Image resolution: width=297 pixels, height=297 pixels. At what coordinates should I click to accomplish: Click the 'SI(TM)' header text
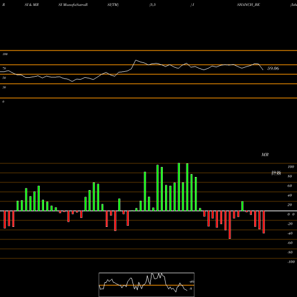(x=113, y=5)
